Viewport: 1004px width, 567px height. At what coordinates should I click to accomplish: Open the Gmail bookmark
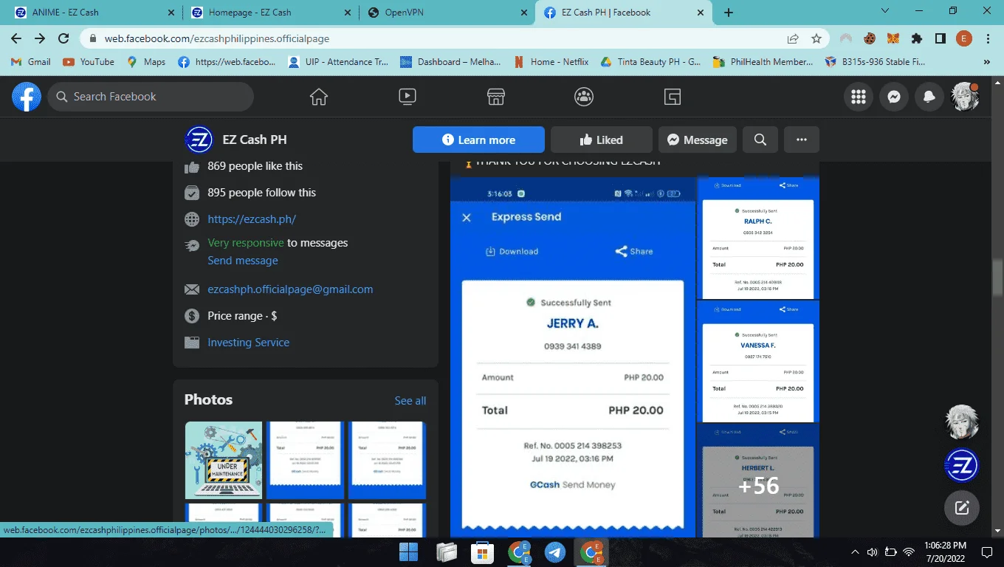pos(31,62)
